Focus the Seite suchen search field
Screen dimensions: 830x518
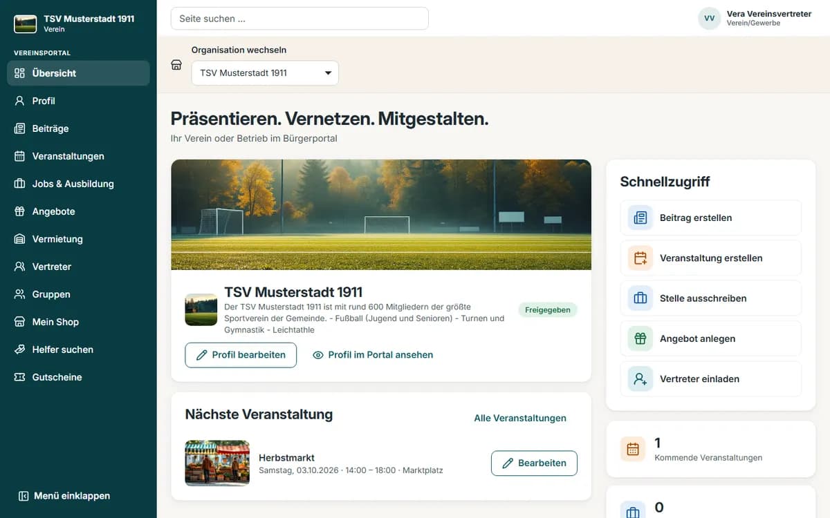click(299, 19)
